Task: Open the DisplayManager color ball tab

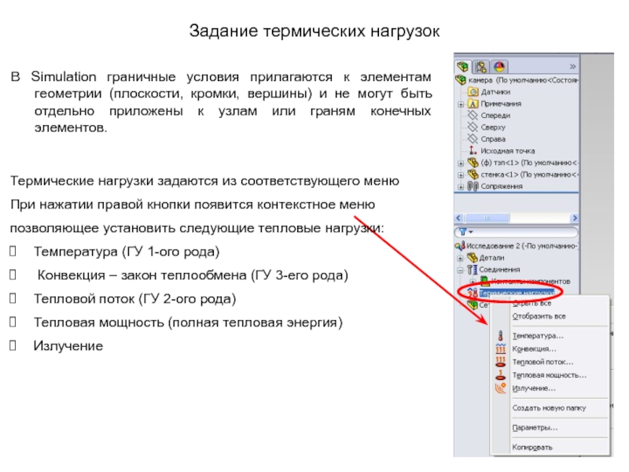Action: point(498,66)
